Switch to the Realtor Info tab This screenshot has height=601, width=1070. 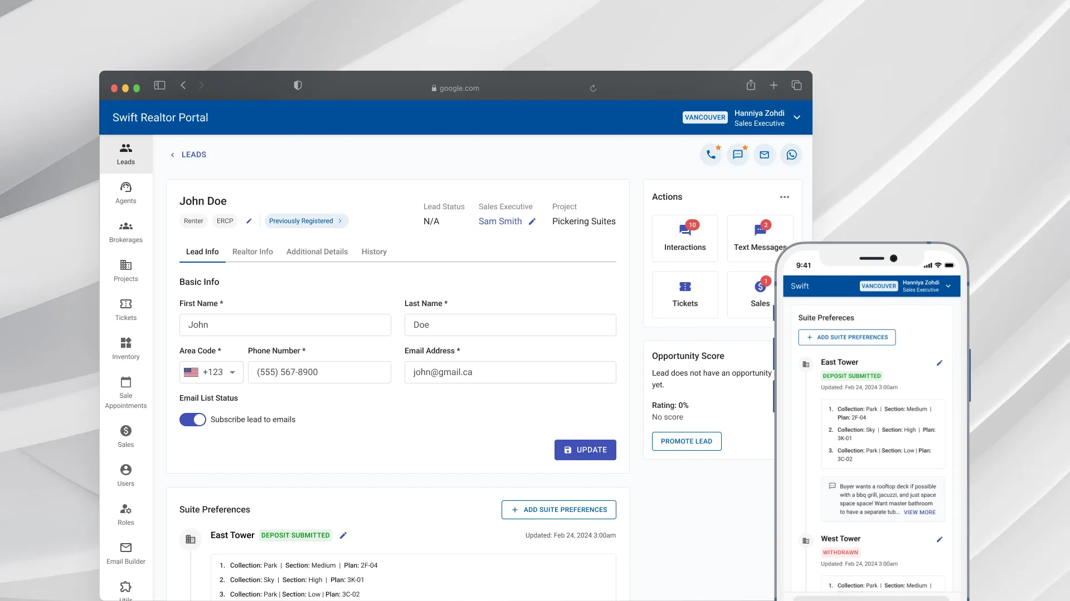click(252, 252)
